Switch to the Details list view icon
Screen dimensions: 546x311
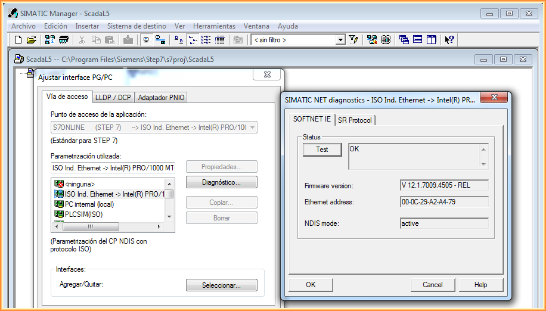pos(220,40)
